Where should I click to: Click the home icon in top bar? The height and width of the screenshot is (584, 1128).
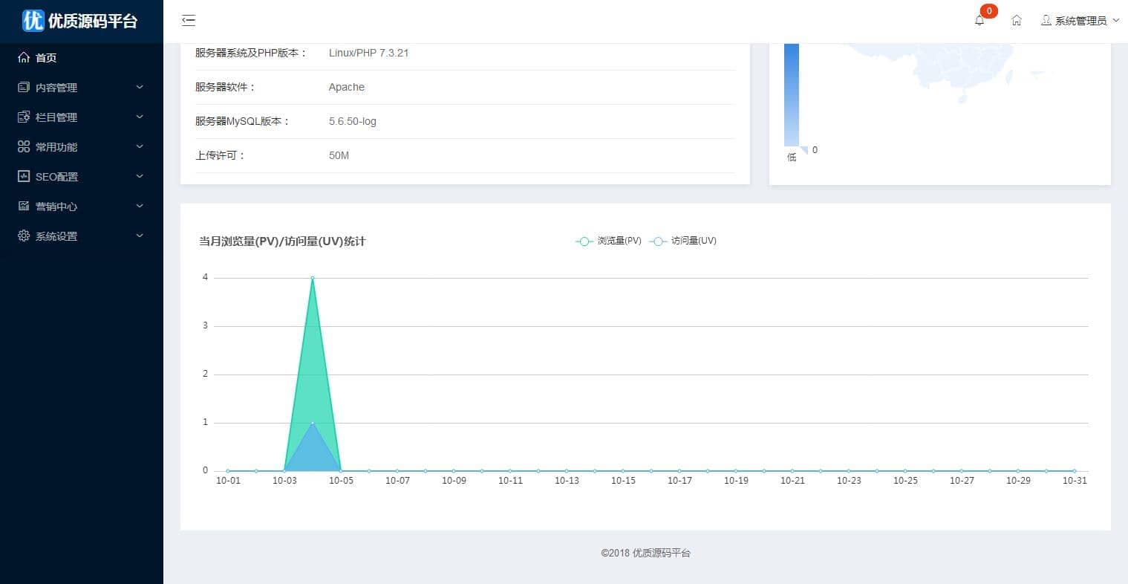click(x=1017, y=21)
